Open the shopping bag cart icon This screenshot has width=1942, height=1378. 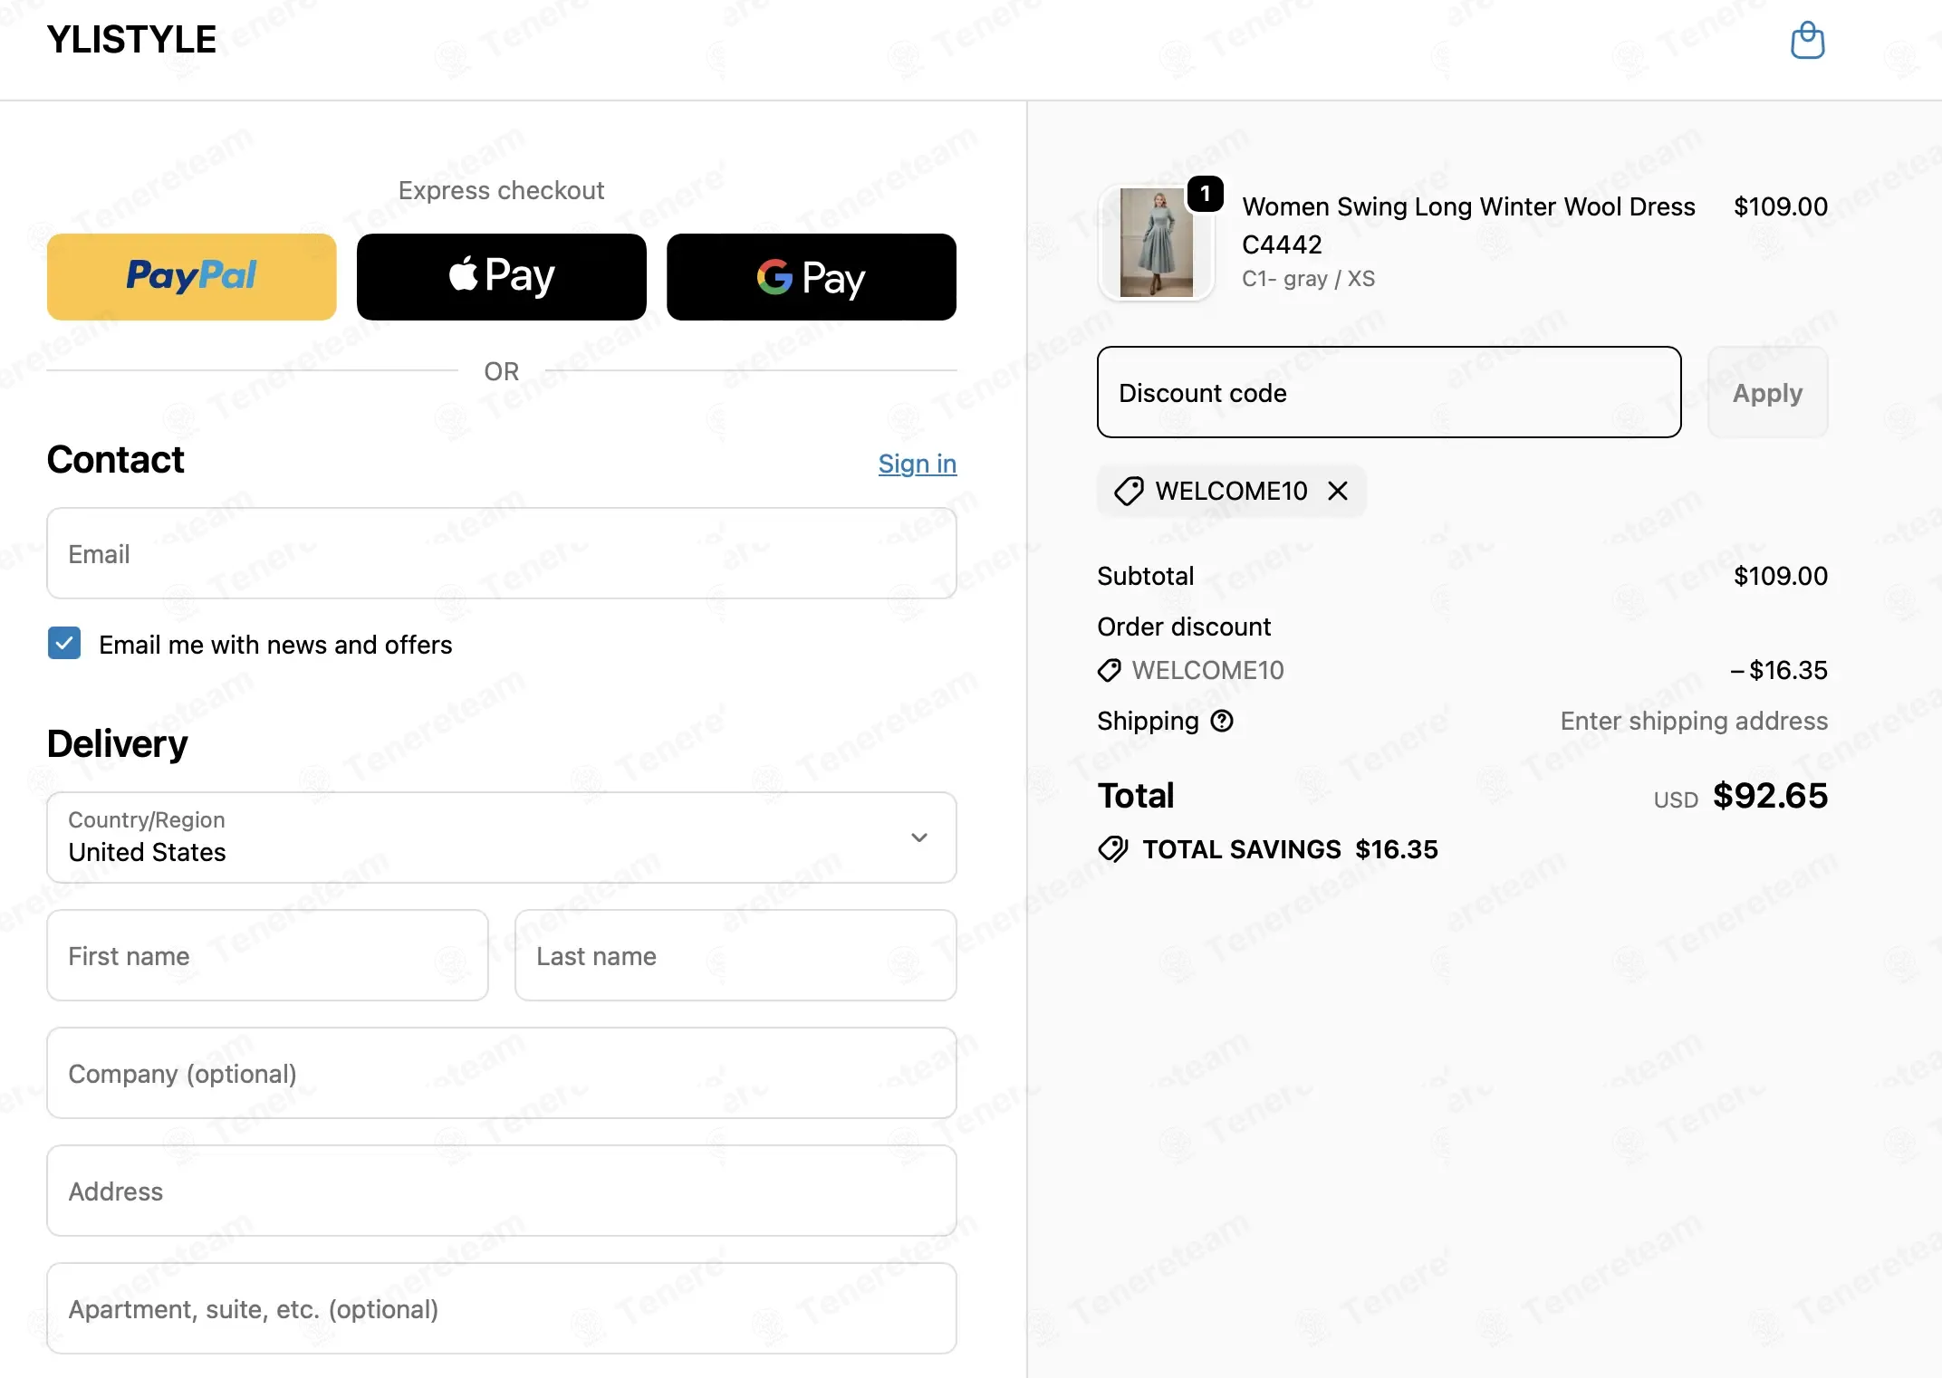pyautogui.click(x=1807, y=41)
